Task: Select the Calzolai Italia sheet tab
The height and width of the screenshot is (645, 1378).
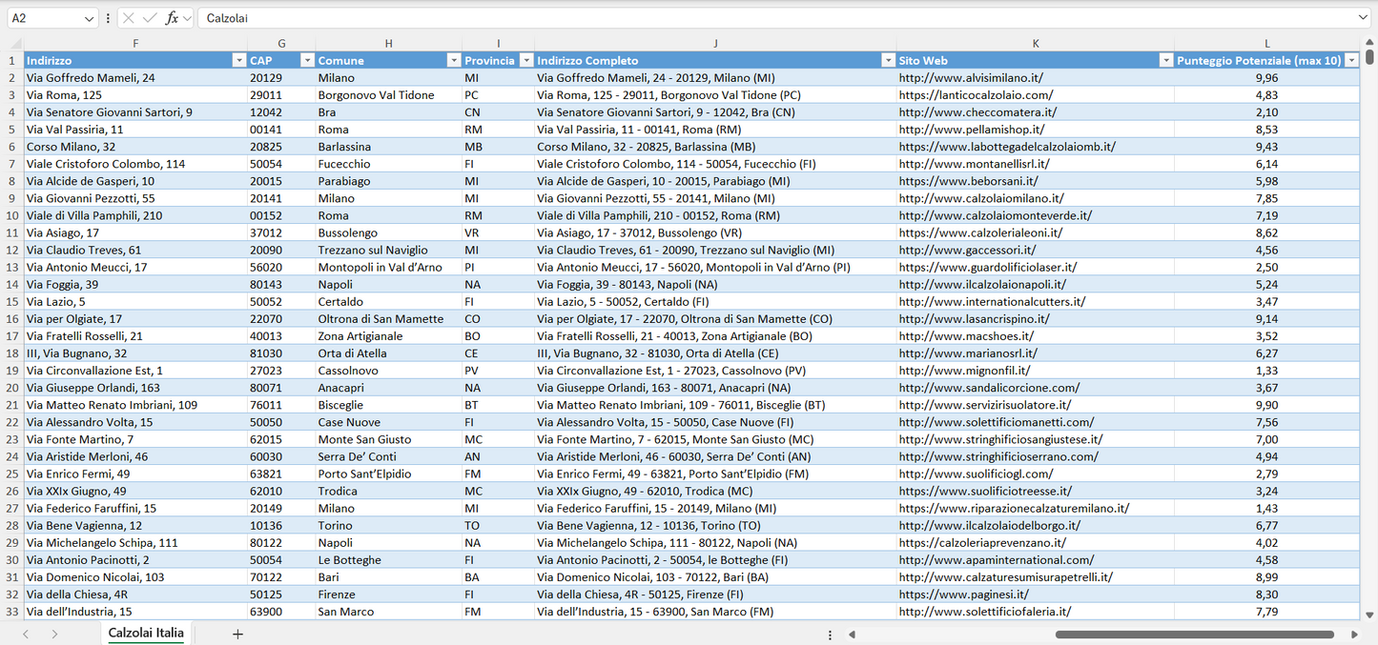Action: coord(145,632)
